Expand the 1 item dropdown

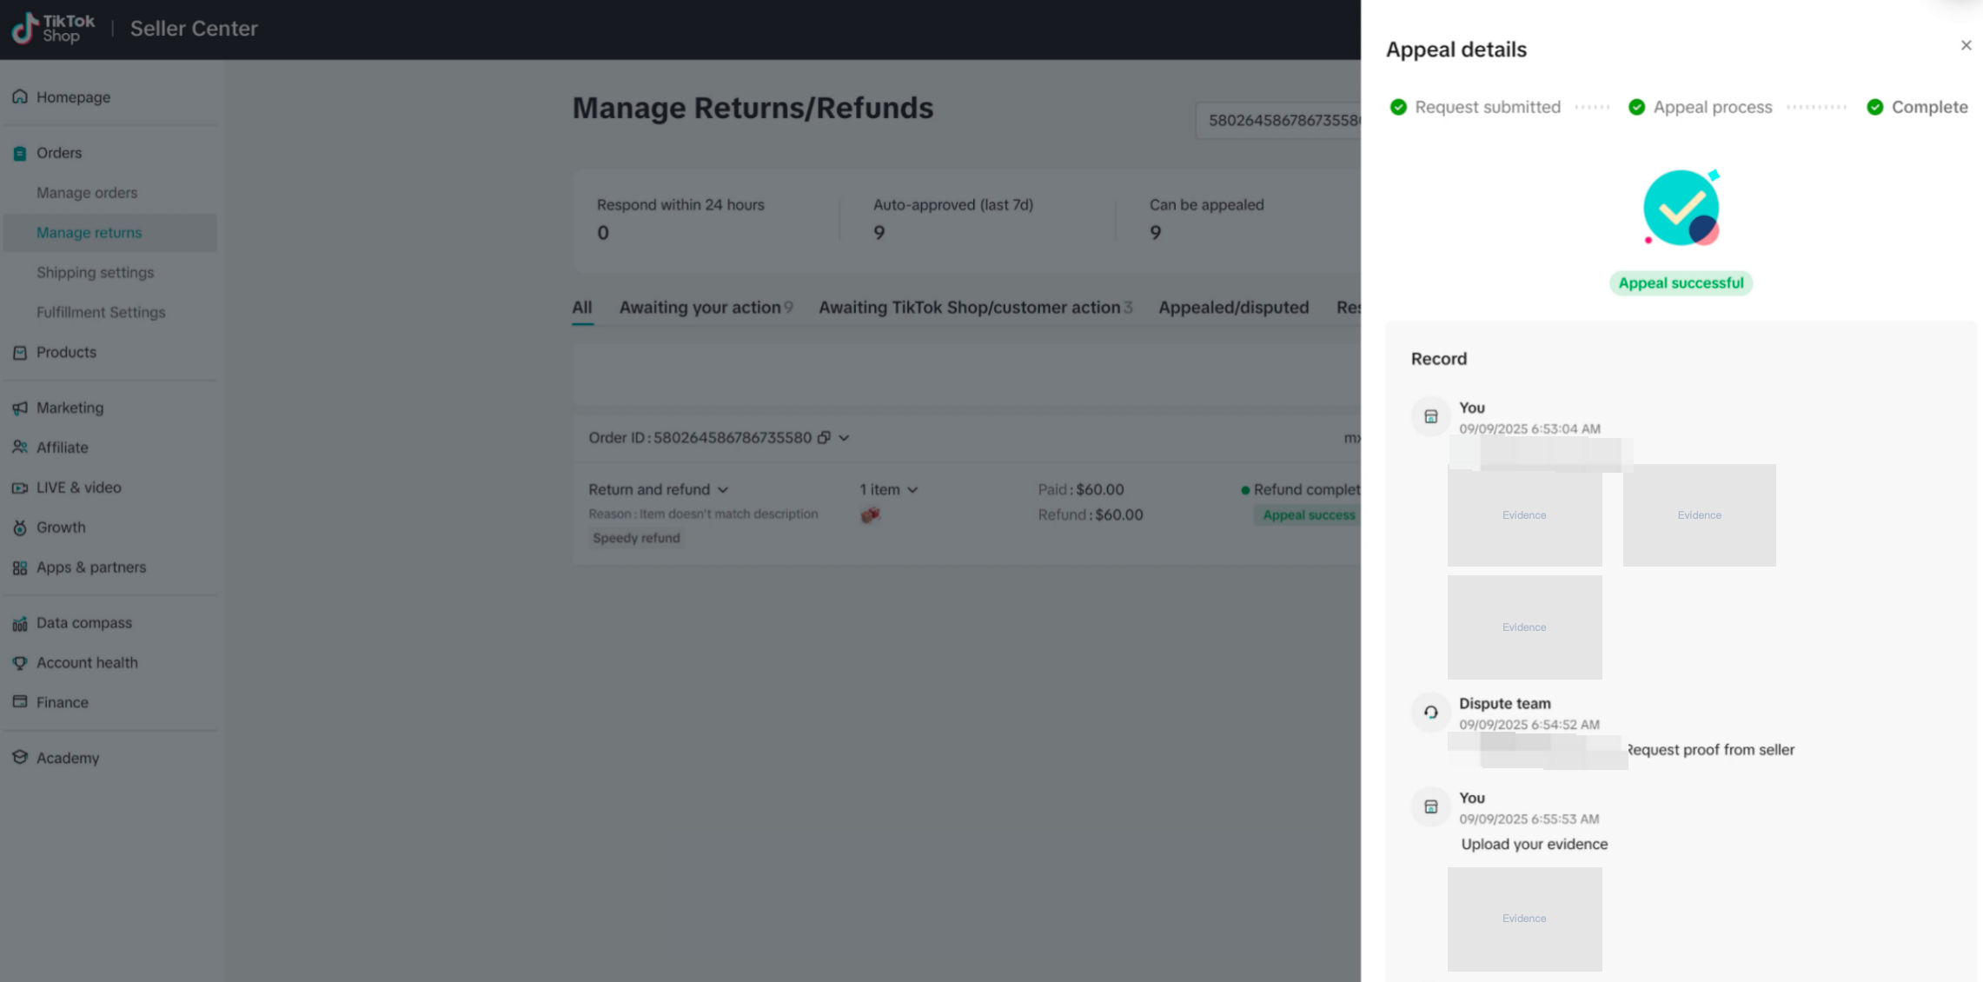point(912,490)
